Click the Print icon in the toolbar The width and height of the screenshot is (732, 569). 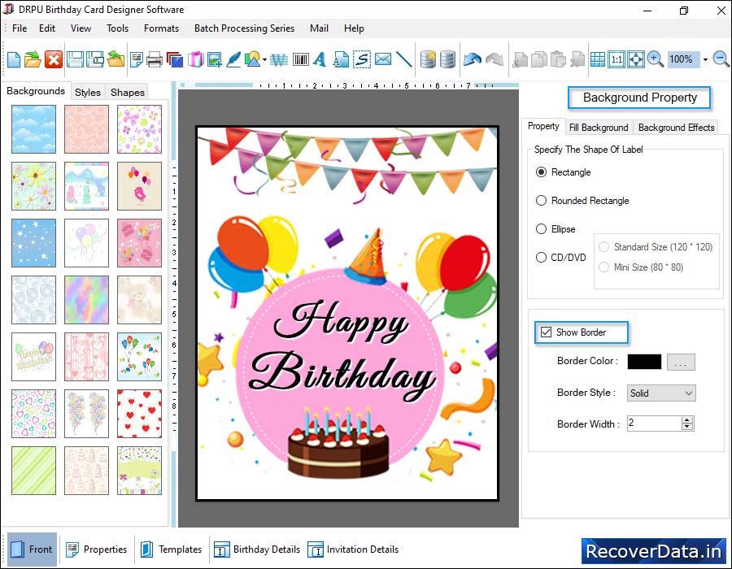click(155, 59)
